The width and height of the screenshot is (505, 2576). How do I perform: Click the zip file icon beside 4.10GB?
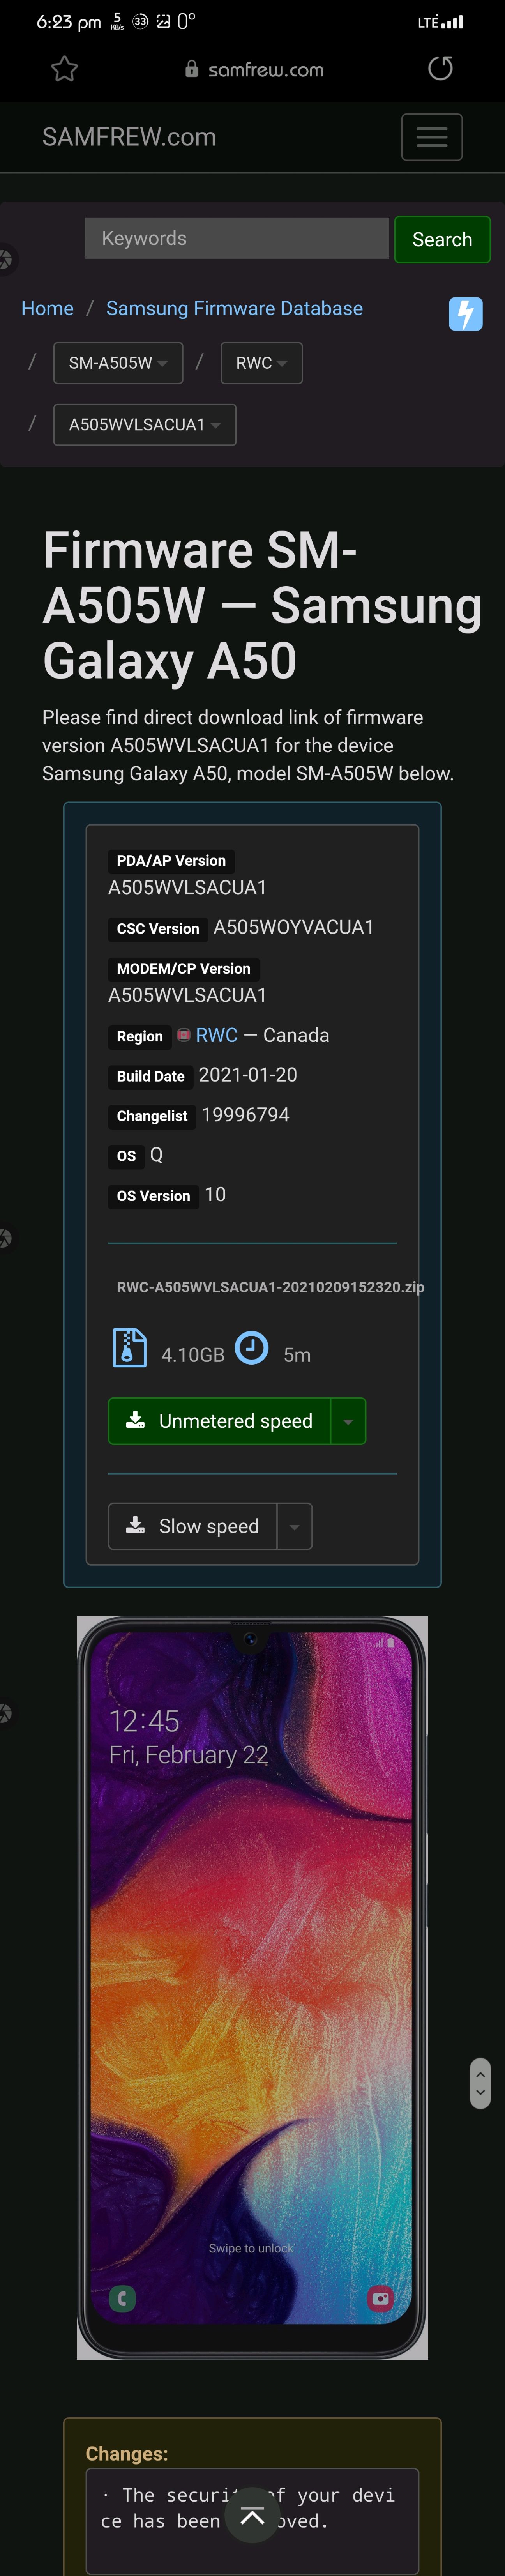(x=129, y=1347)
